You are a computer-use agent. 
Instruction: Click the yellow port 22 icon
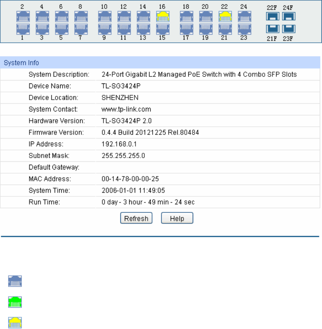tap(225, 17)
